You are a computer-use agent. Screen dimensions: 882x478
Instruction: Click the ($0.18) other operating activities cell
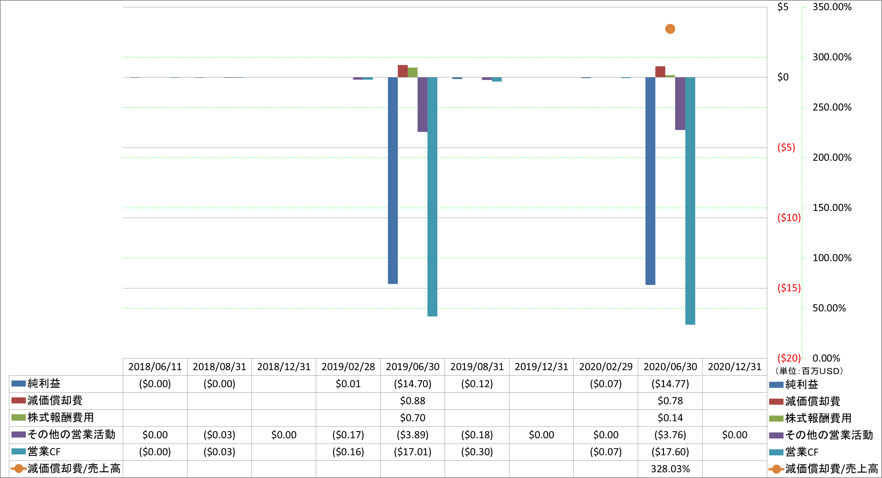tap(477, 435)
